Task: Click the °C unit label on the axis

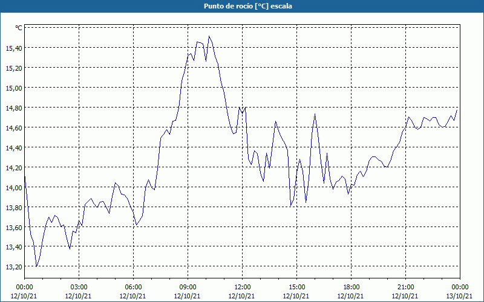Action: tap(19, 28)
